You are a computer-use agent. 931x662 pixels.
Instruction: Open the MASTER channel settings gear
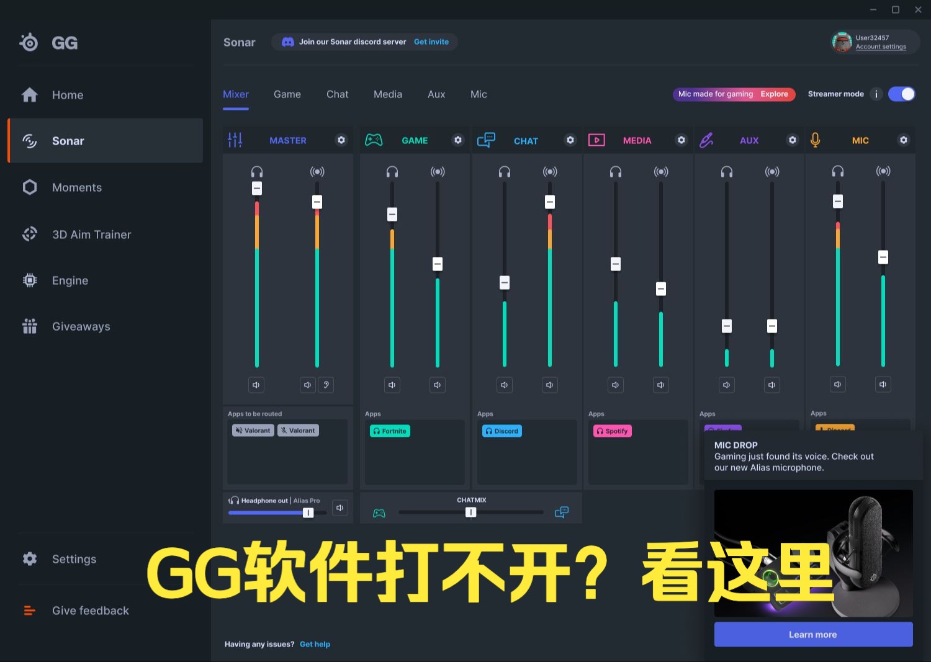click(x=341, y=140)
